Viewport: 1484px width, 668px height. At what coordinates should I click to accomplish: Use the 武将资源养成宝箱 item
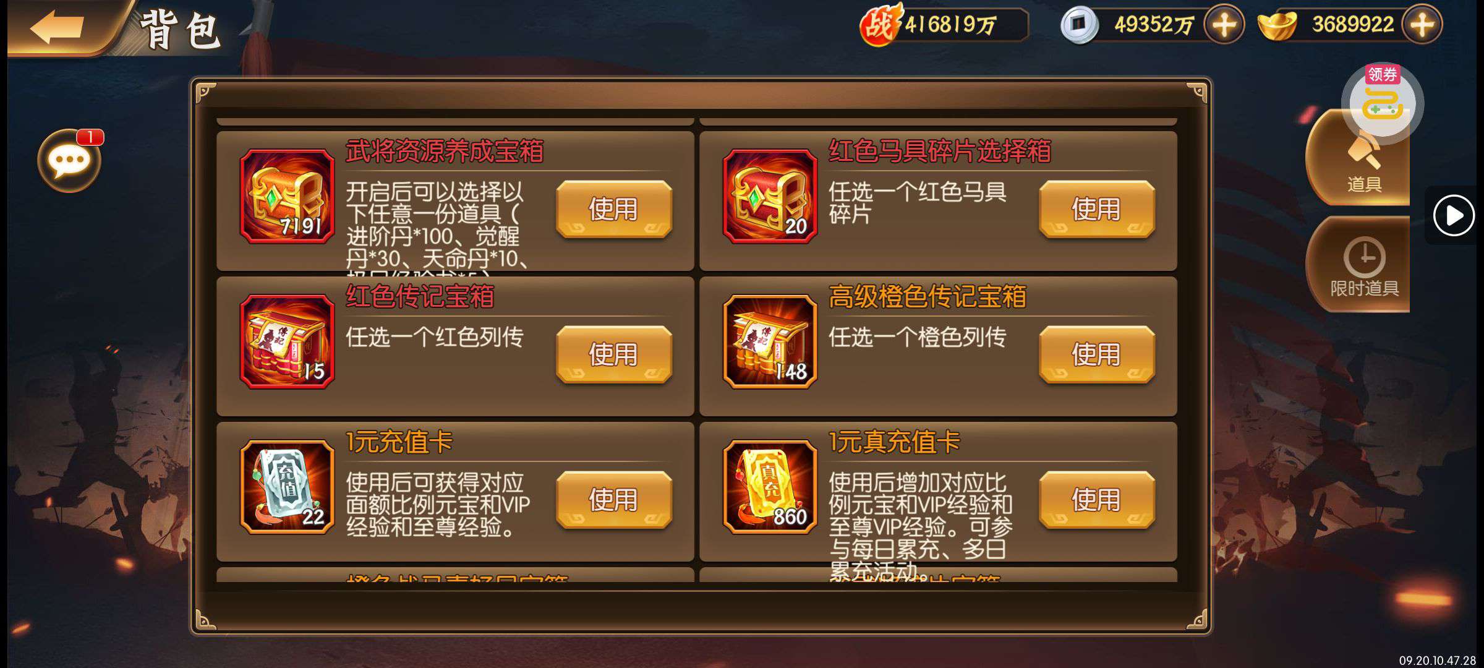613,209
